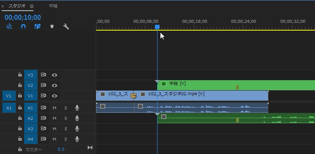
Task: Toggle lock on track A1
Action: click(20, 108)
